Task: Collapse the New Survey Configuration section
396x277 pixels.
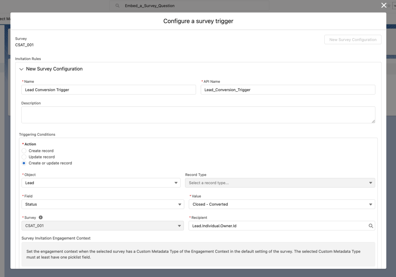Action: click(x=21, y=69)
